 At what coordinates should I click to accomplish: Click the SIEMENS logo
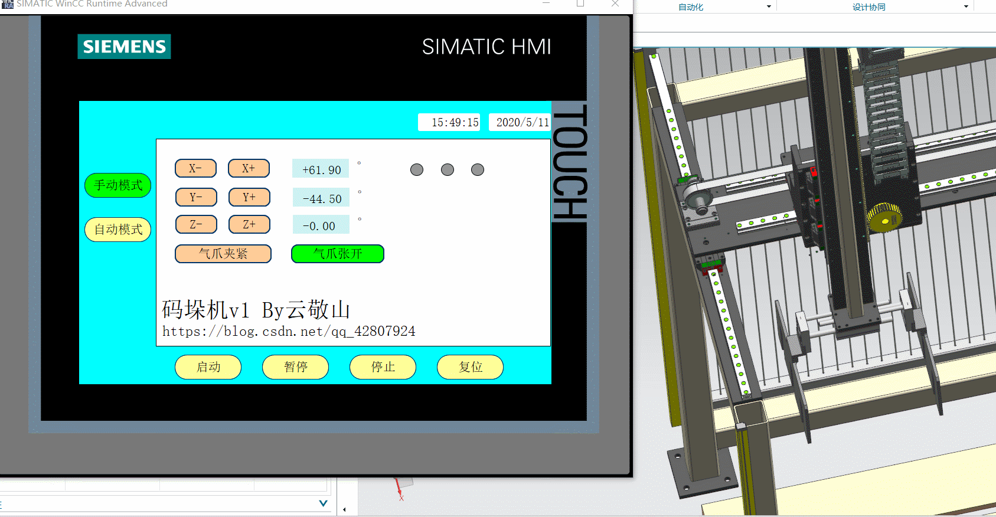pyautogui.click(x=124, y=47)
